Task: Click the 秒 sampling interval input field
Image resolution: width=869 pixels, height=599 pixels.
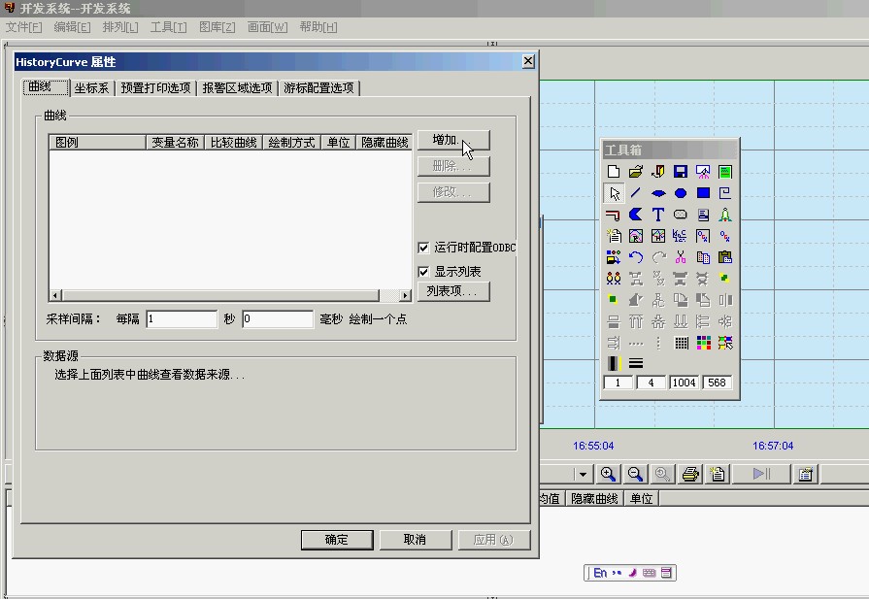Action: (x=182, y=318)
